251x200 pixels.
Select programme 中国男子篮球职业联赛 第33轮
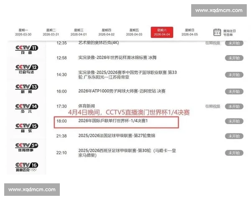pos(128,75)
